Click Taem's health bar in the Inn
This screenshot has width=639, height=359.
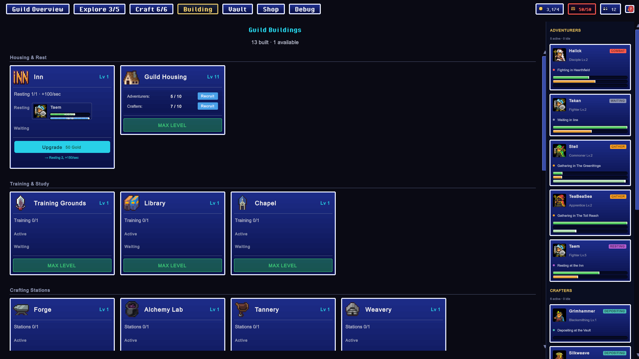pos(70,114)
